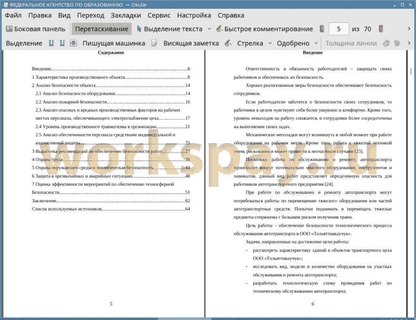
Task: Toggle the Боковая панель sidebar button
Action: coord(35,29)
